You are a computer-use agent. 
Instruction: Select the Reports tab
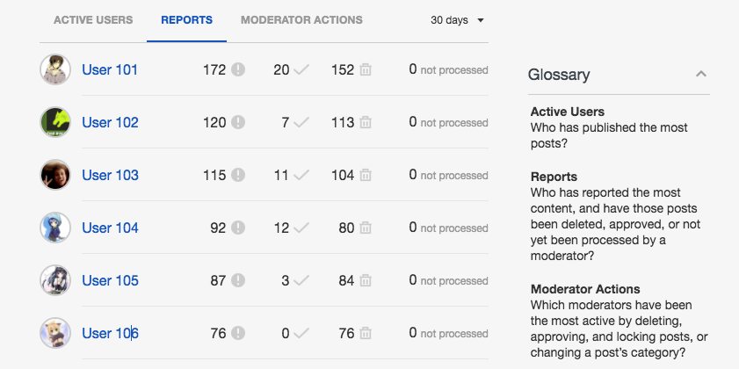pyautogui.click(x=186, y=20)
